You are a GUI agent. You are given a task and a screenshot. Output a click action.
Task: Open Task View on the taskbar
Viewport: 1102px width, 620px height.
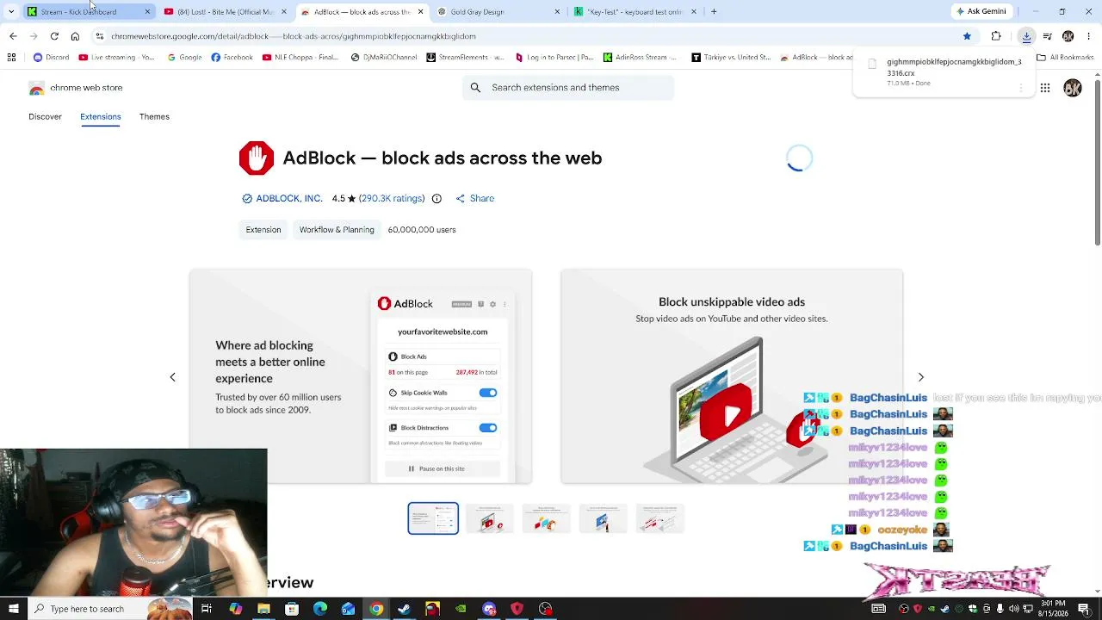[207, 609]
